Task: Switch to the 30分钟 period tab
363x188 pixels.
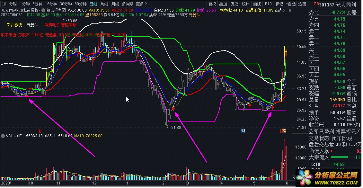Action: (x=66, y=4)
